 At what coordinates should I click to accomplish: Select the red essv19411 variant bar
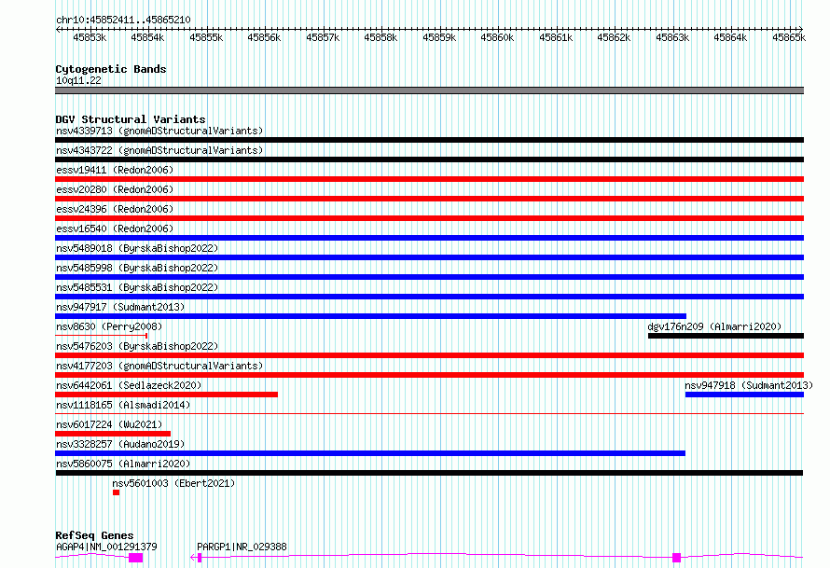[429, 179]
